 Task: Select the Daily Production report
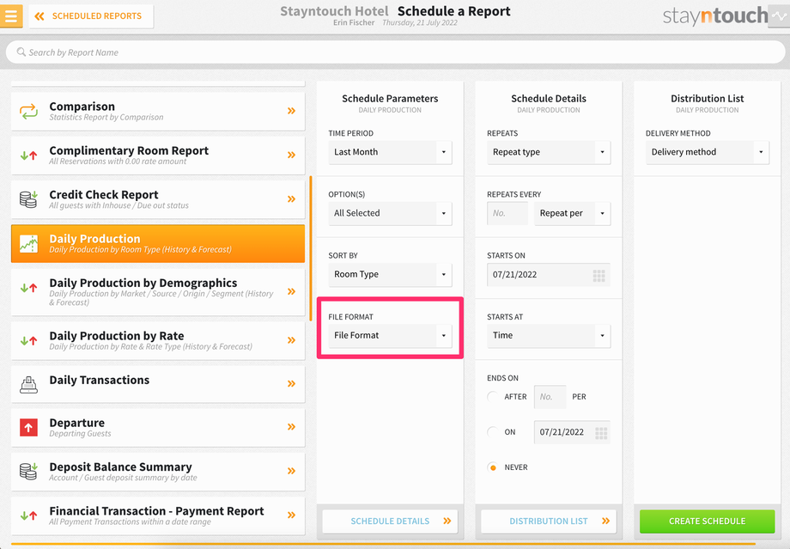(158, 243)
